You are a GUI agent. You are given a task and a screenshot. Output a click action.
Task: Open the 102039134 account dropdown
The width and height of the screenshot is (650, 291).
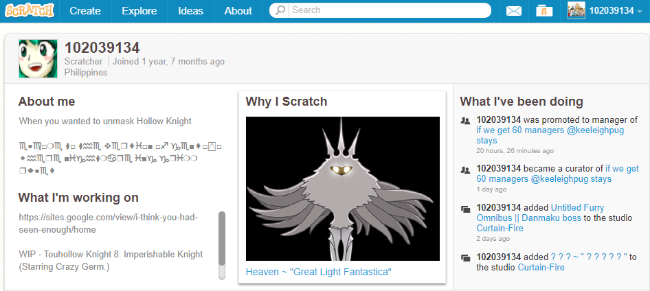(x=615, y=11)
